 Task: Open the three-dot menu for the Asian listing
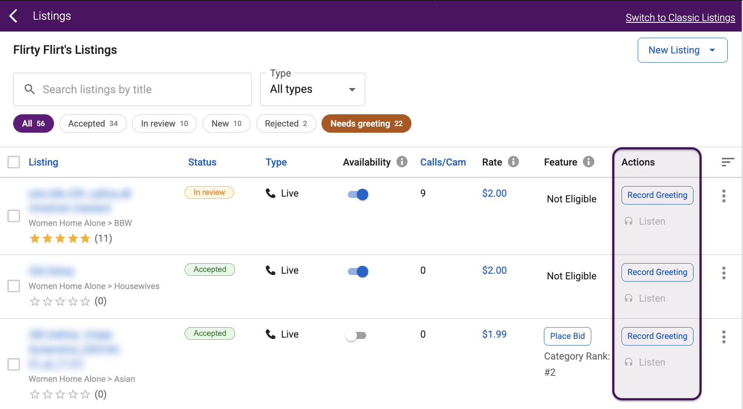click(x=724, y=337)
